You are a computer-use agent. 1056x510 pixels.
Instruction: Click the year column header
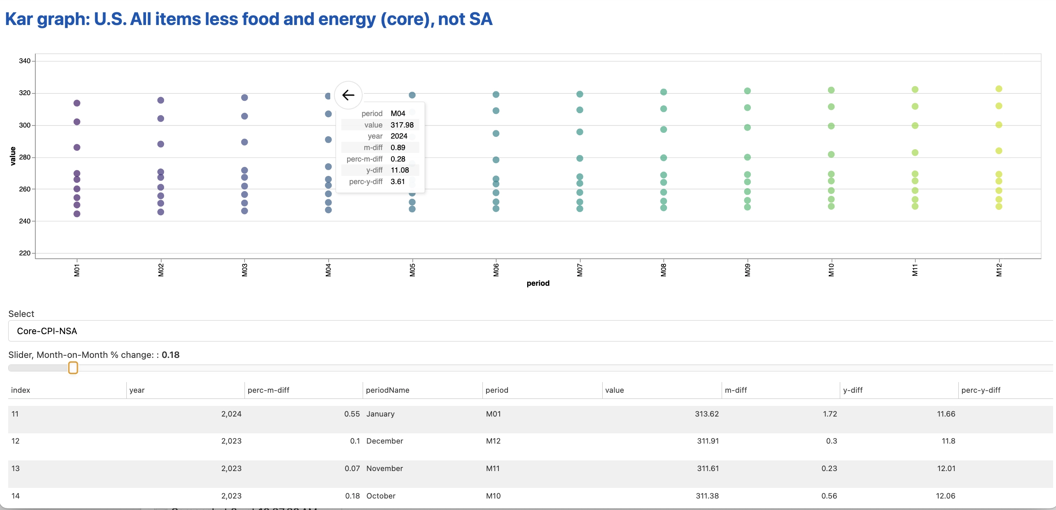(x=137, y=390)
